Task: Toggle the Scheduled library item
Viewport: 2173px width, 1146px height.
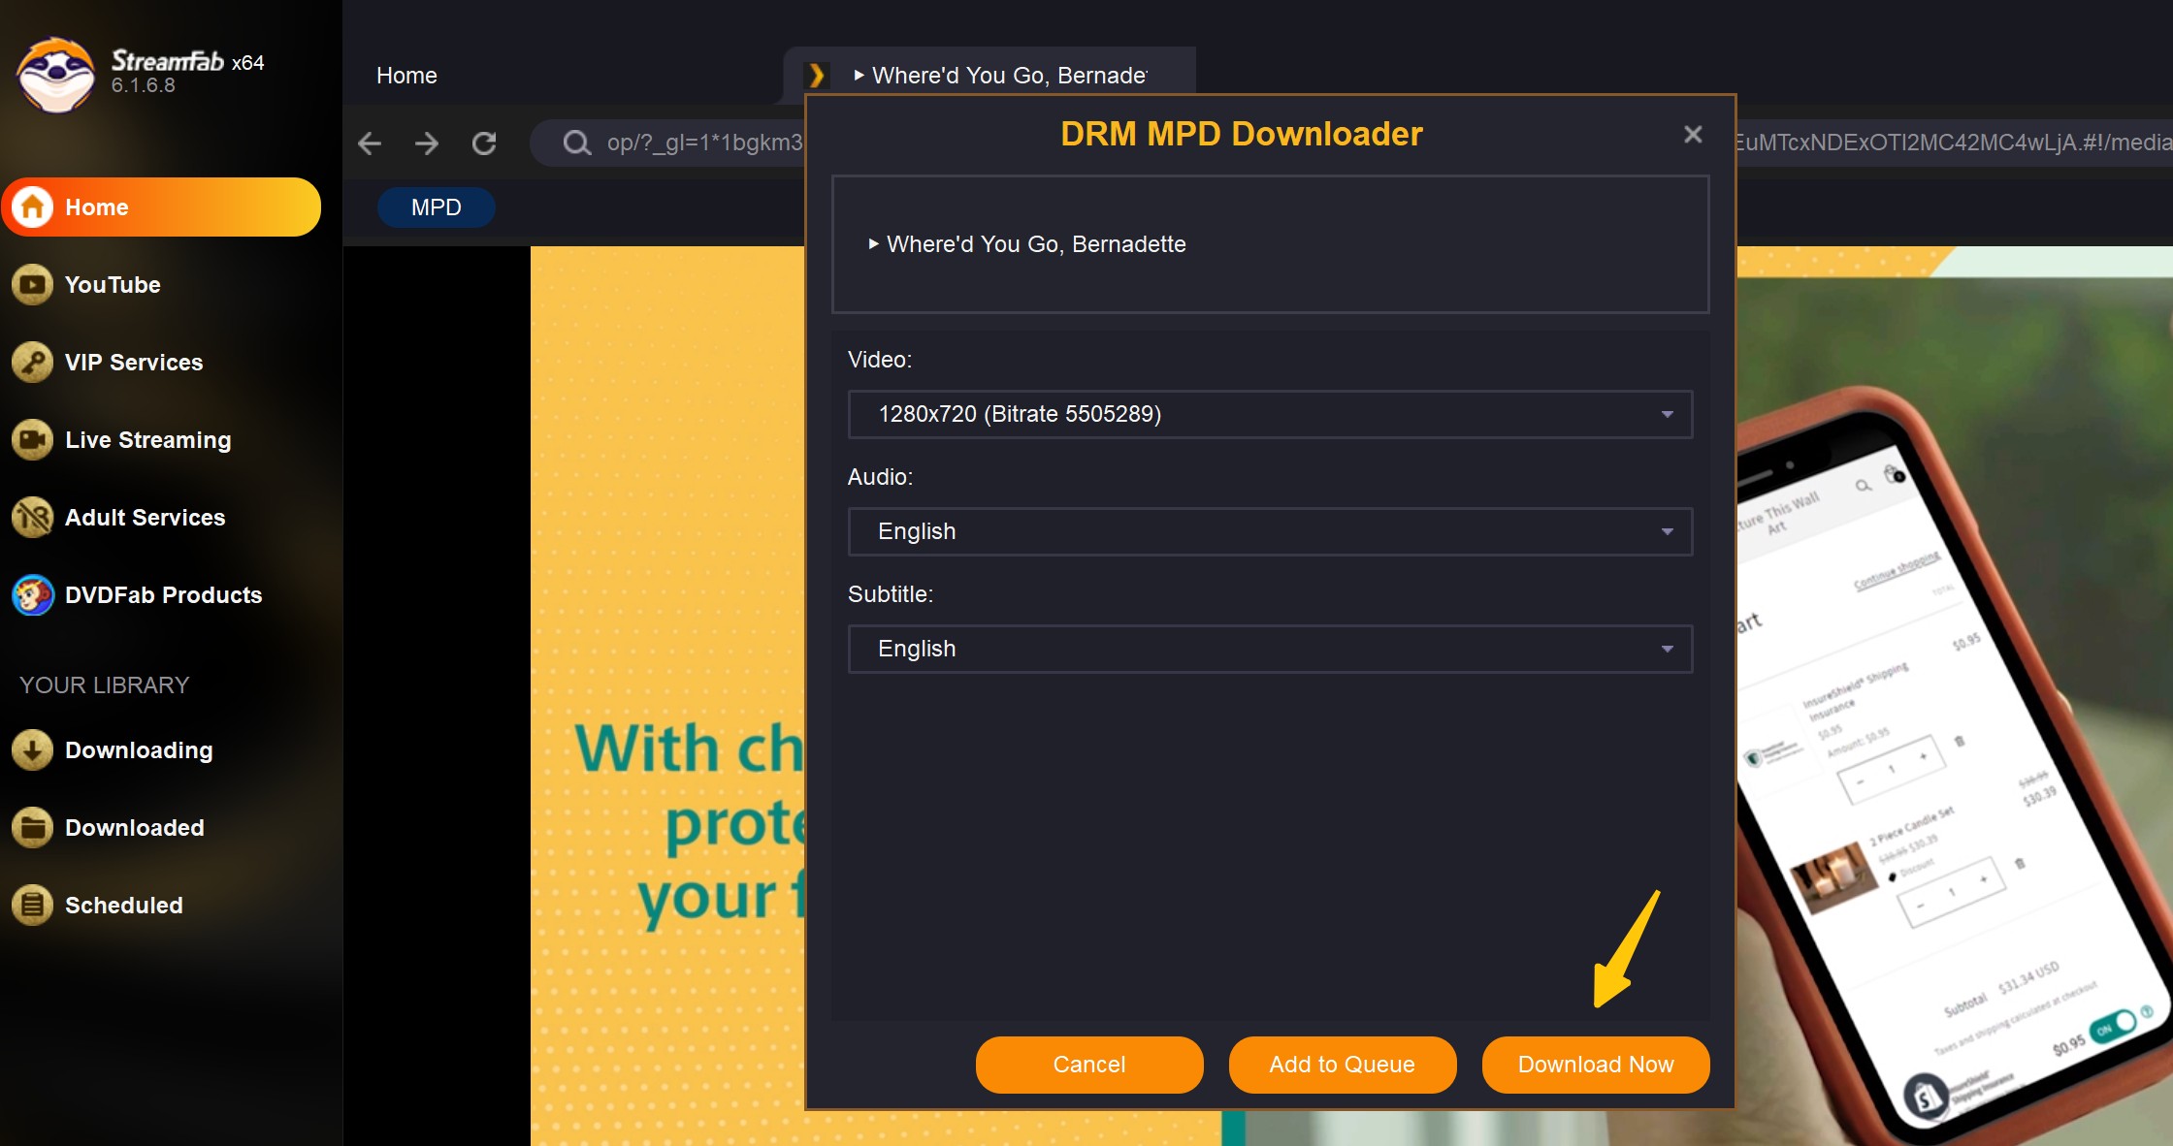Action: click(125, 905)
